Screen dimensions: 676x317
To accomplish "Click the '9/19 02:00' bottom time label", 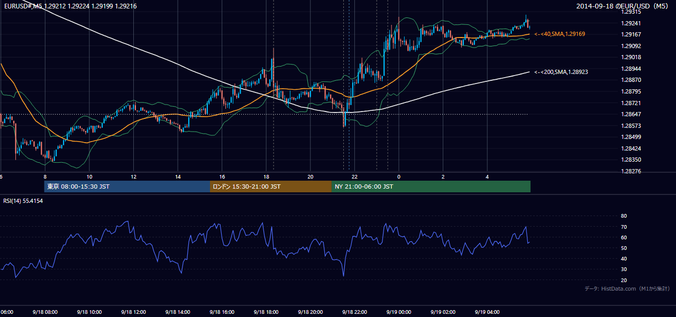I will click(443, 312).
